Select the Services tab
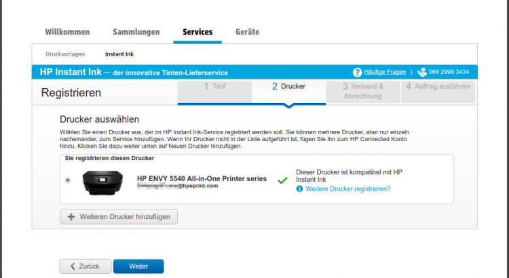This screenshot has height=278, width=509. pos(197,32)
